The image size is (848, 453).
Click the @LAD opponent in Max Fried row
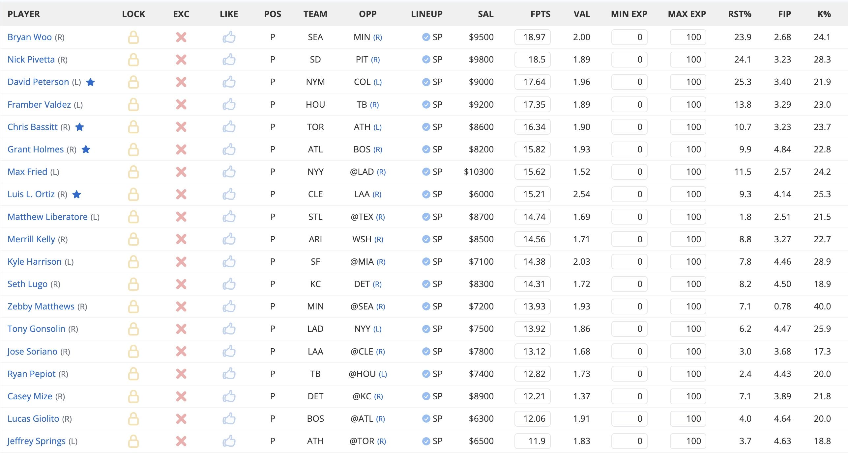[x=362, y=172]
